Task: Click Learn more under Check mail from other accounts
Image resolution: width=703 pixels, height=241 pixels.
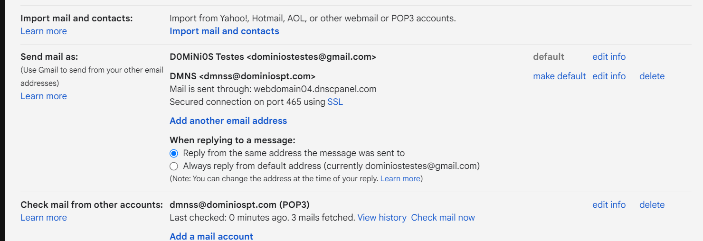Action: tap(44, 218)
